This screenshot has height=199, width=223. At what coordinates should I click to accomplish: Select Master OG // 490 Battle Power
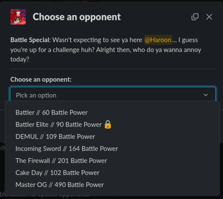pyautogui.click(x=112, y=185)
